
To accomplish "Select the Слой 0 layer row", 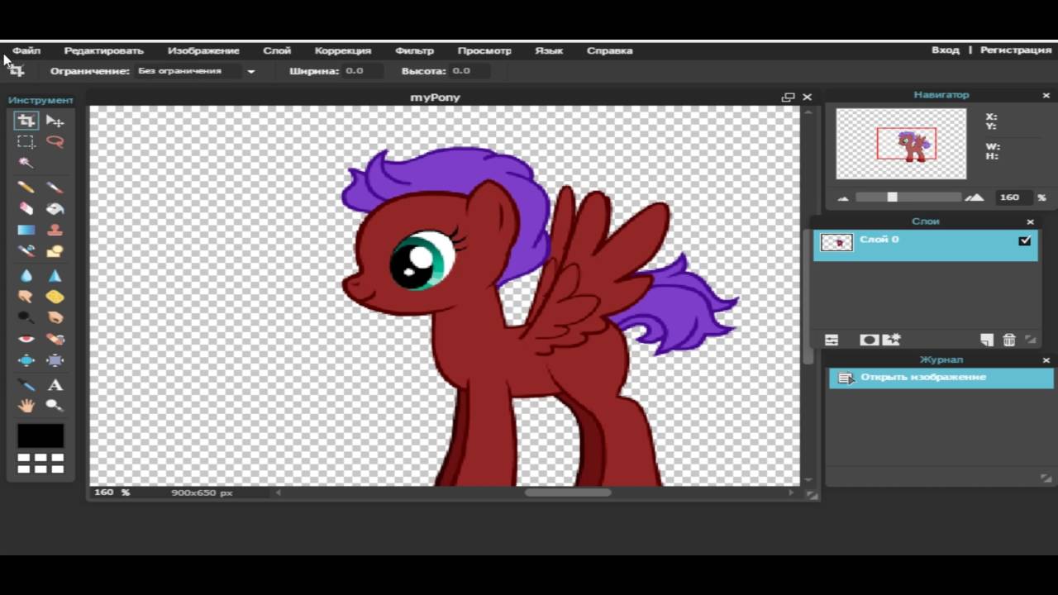I will (926, 245).
